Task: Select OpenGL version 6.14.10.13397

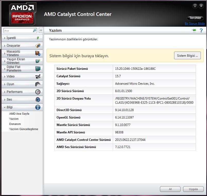Action: [124, 117]
